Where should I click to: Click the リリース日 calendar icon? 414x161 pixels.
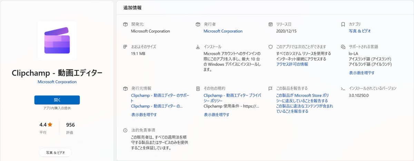pyautogui.click(x=270, y=24)
